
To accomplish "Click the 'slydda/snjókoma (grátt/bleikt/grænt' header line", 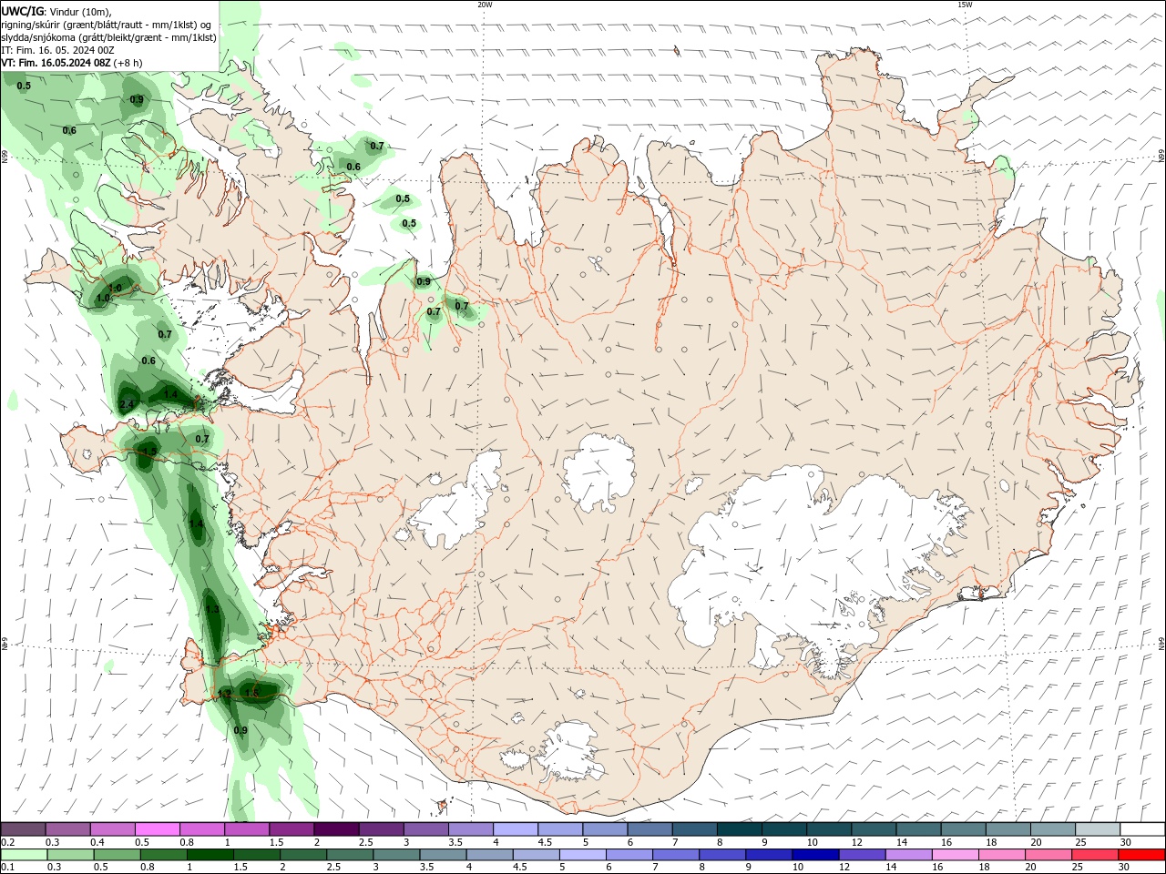I will click(109, 37).
